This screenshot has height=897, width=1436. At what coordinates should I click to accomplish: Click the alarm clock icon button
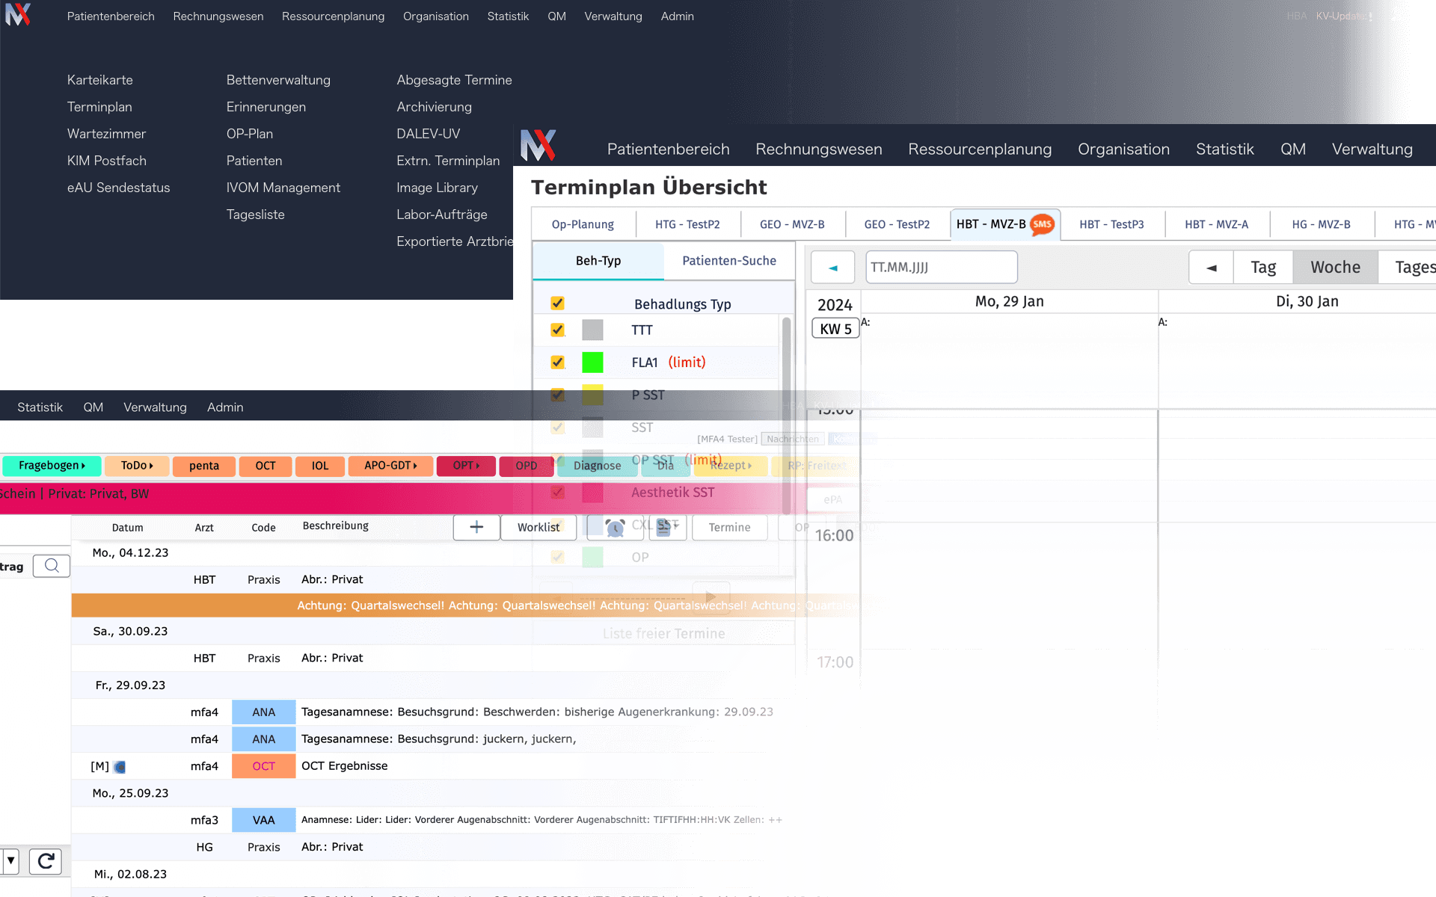click(615, 528)
